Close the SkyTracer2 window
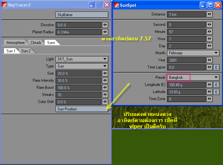Viewport: 223px width, 165px height. pos(107,5)
